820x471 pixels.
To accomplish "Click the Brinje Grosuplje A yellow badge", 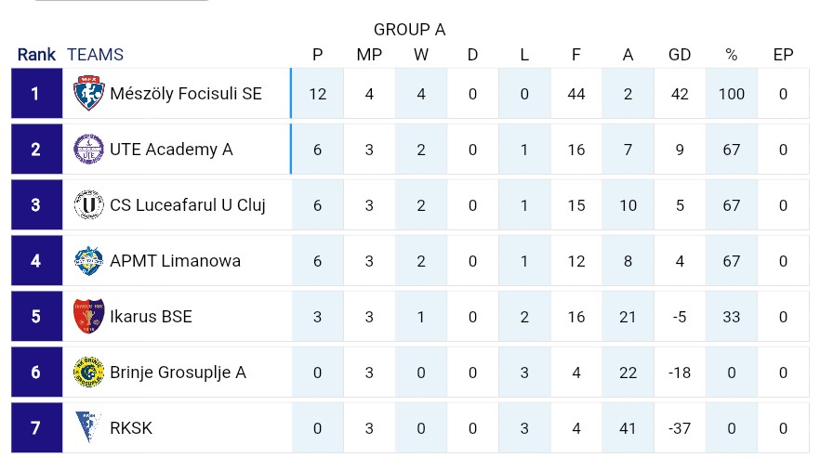I will pyautogui.click(x=89, y=373).
